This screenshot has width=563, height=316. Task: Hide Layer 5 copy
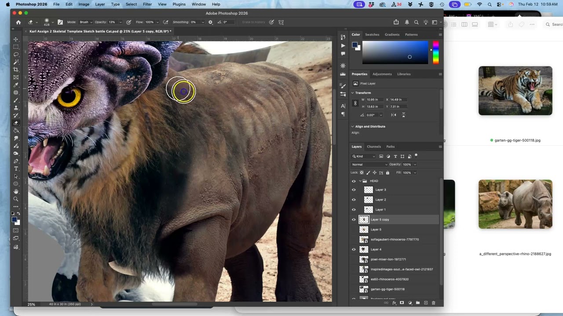tap(354, 219)
